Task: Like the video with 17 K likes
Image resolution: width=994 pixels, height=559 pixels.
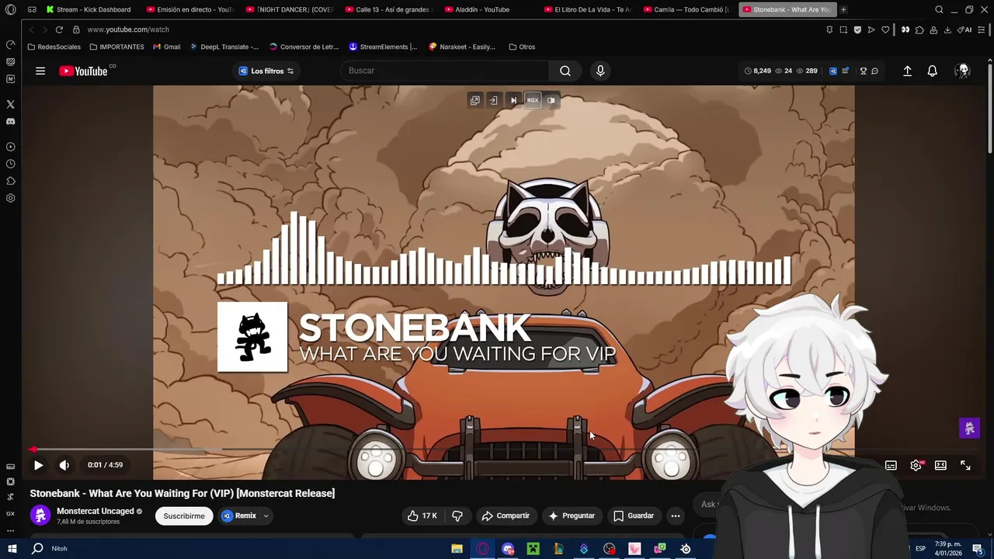Action: tap(422, 516)
